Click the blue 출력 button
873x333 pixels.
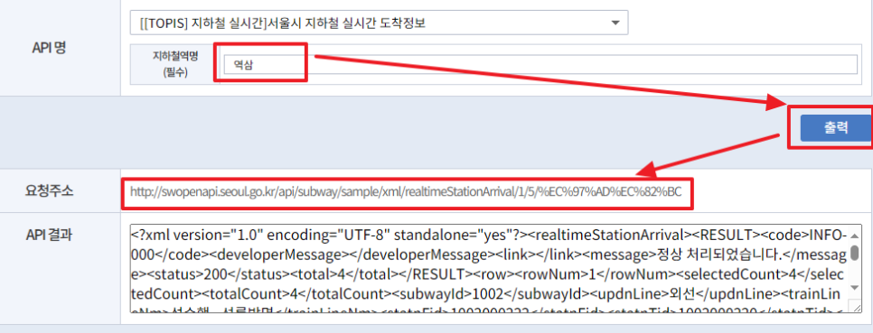[x=836, y=128]
